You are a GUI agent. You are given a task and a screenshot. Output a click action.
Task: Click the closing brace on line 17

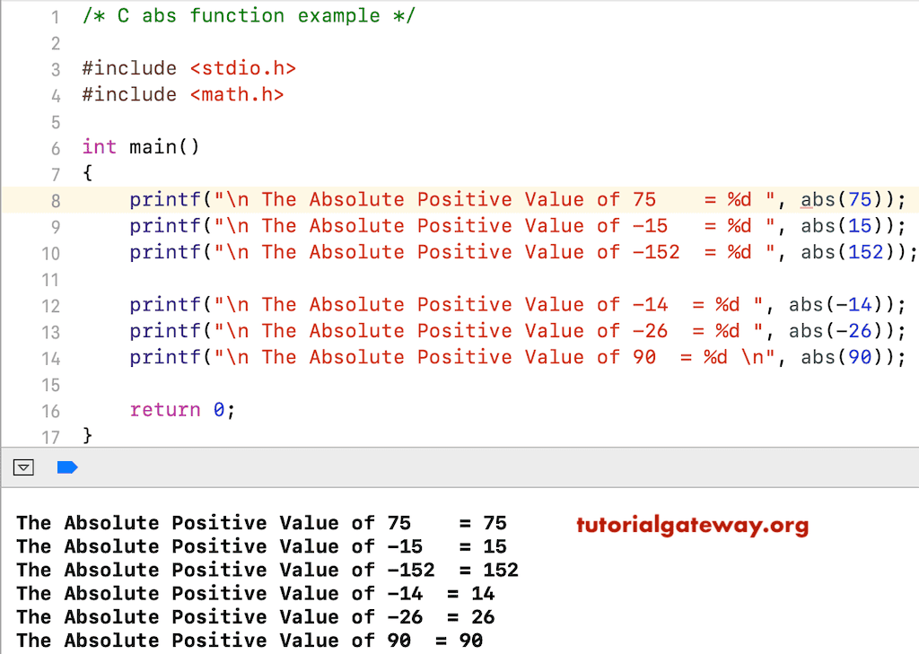(86, 436)
